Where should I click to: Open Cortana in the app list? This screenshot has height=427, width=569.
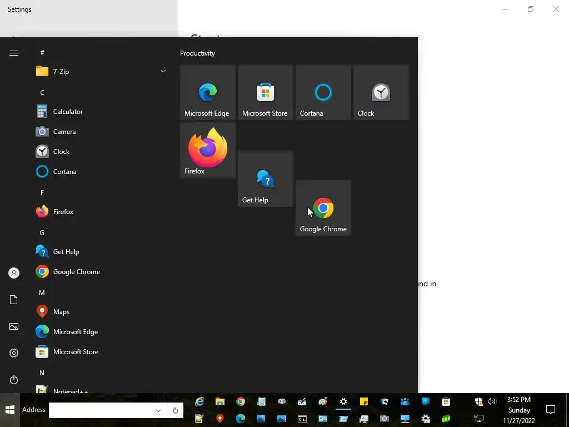(102, 171)
